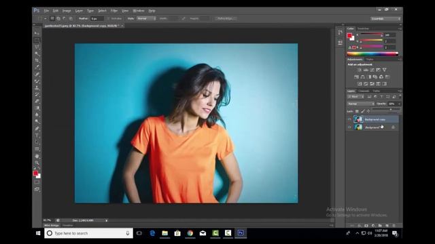Toggle lock image pixels
Image resolution: width=435 pixels, height=244 pixels.
(363, 111)
